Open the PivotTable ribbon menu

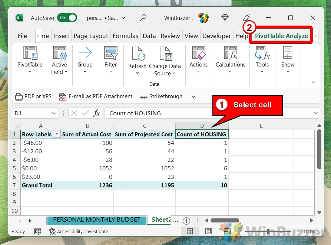30,59
